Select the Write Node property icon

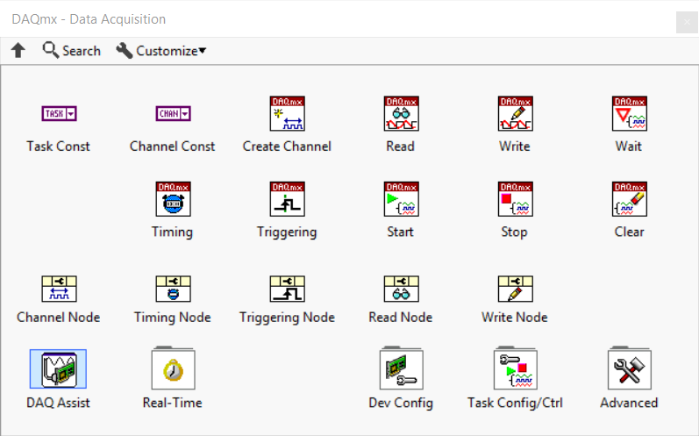pos(516,289)
